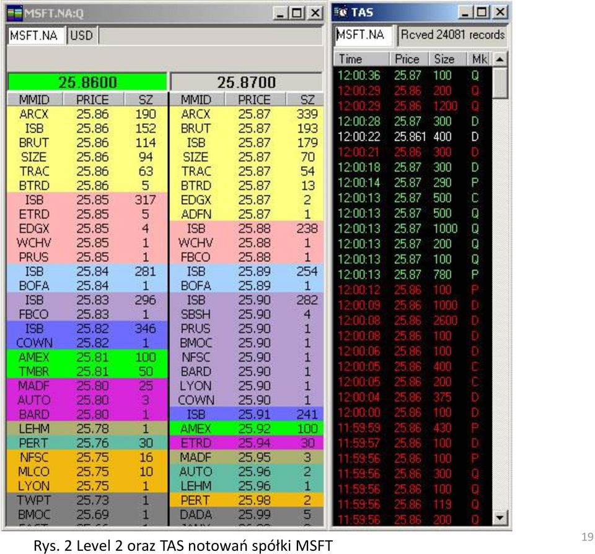The image size is (595, 554).
Task: Select MADF bid row at 25.80
Action: pyautogui.click(x=87, y=386)
